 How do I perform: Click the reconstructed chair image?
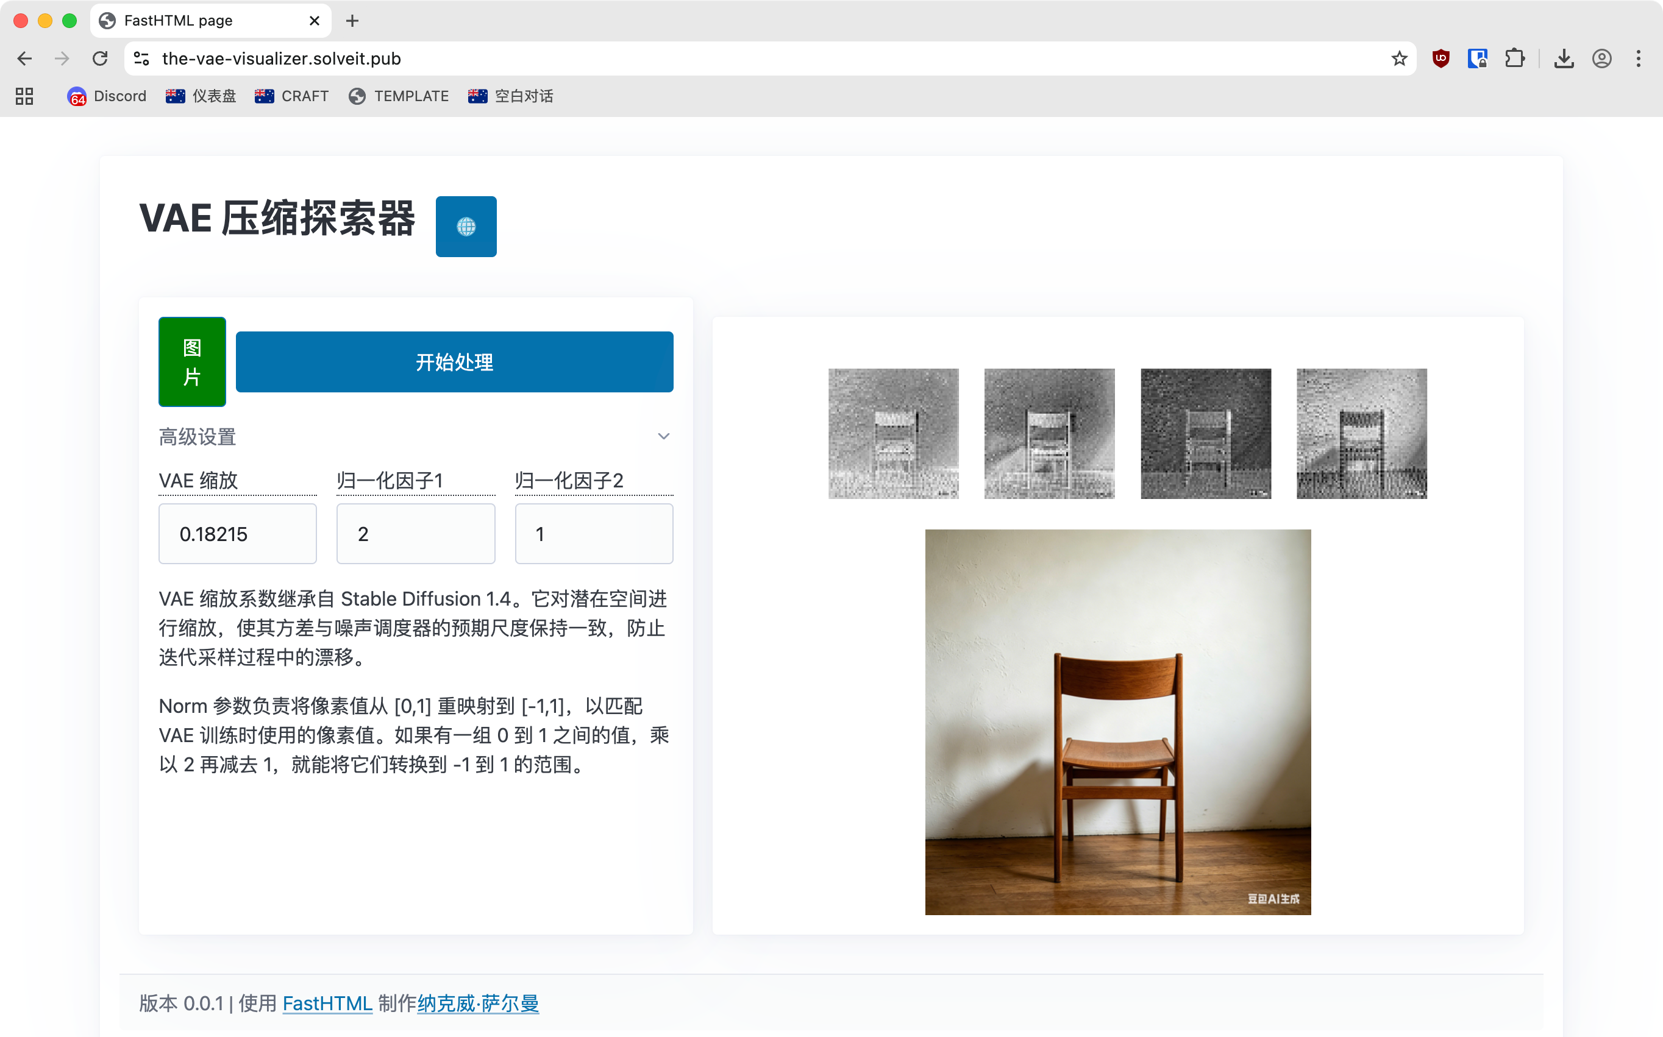pyautogui.click(x=1117, y=721)
